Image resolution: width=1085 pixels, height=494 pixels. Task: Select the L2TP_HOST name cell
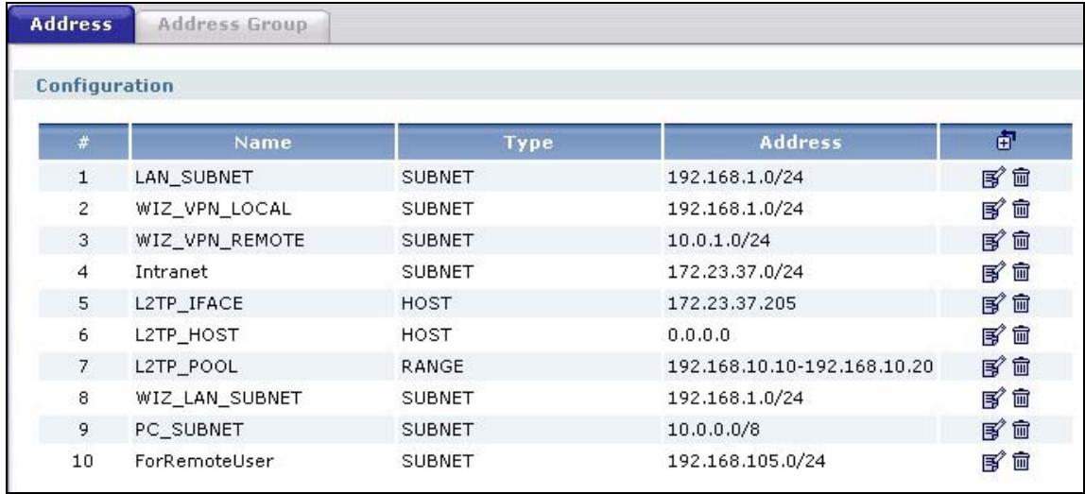tap(262, 335)
